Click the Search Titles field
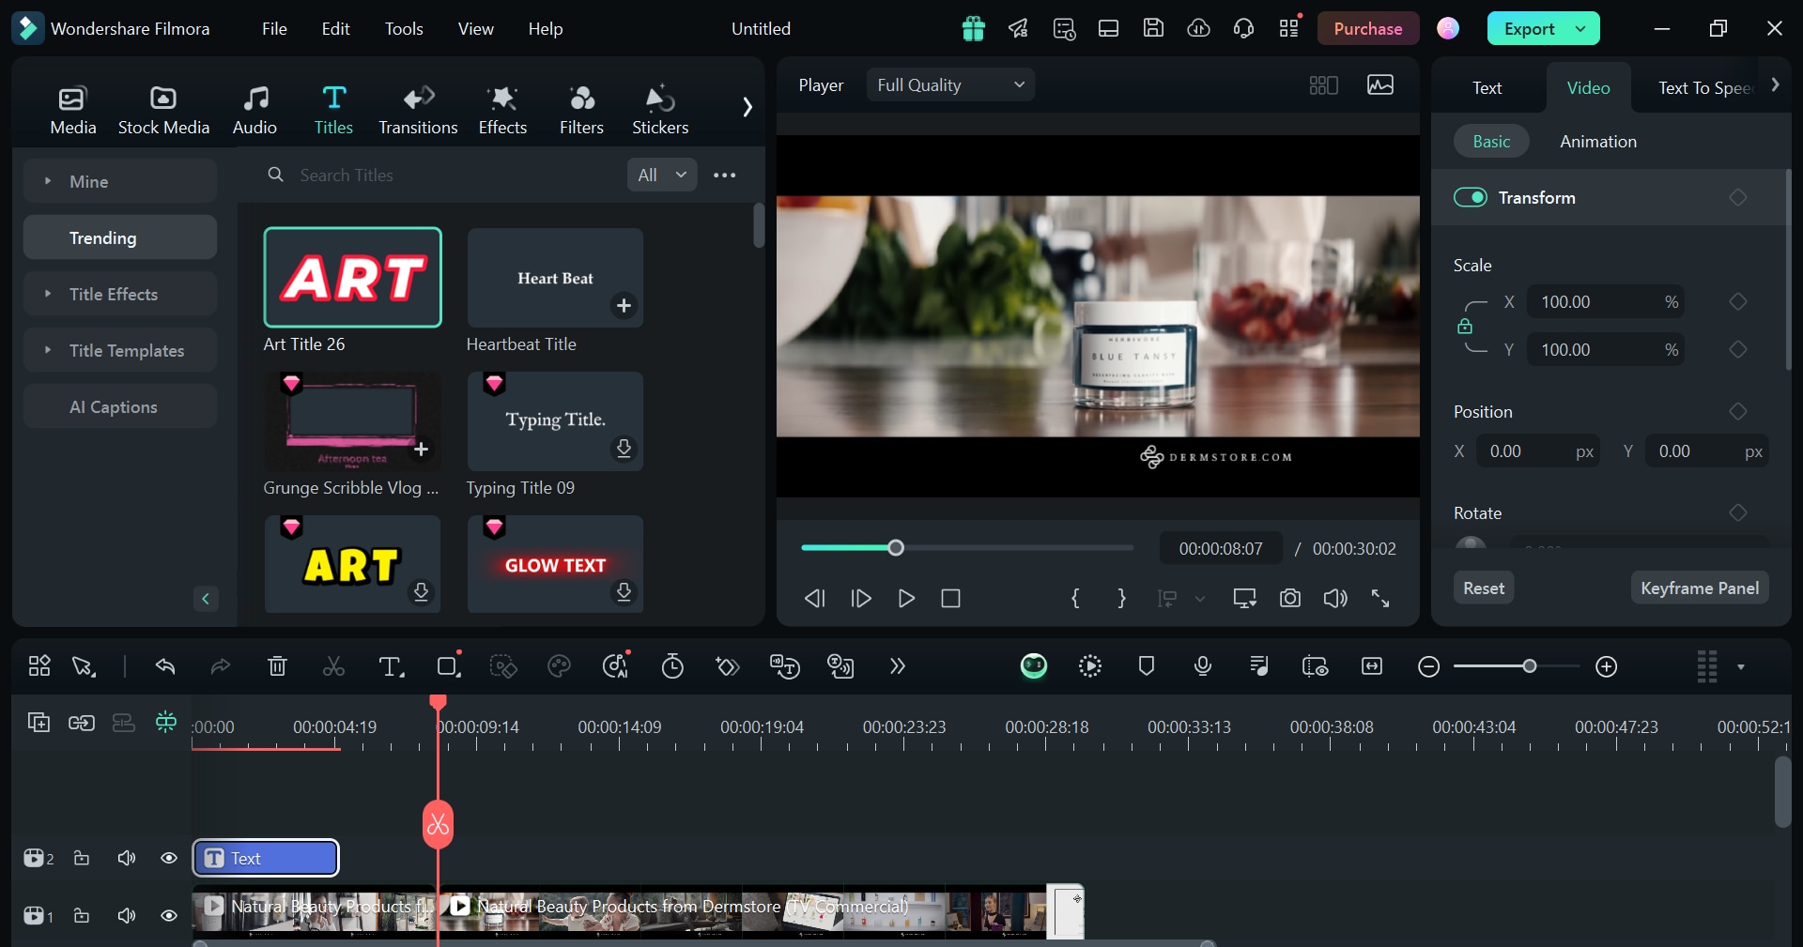1803x947 pixels. click(x=441, y=175)
